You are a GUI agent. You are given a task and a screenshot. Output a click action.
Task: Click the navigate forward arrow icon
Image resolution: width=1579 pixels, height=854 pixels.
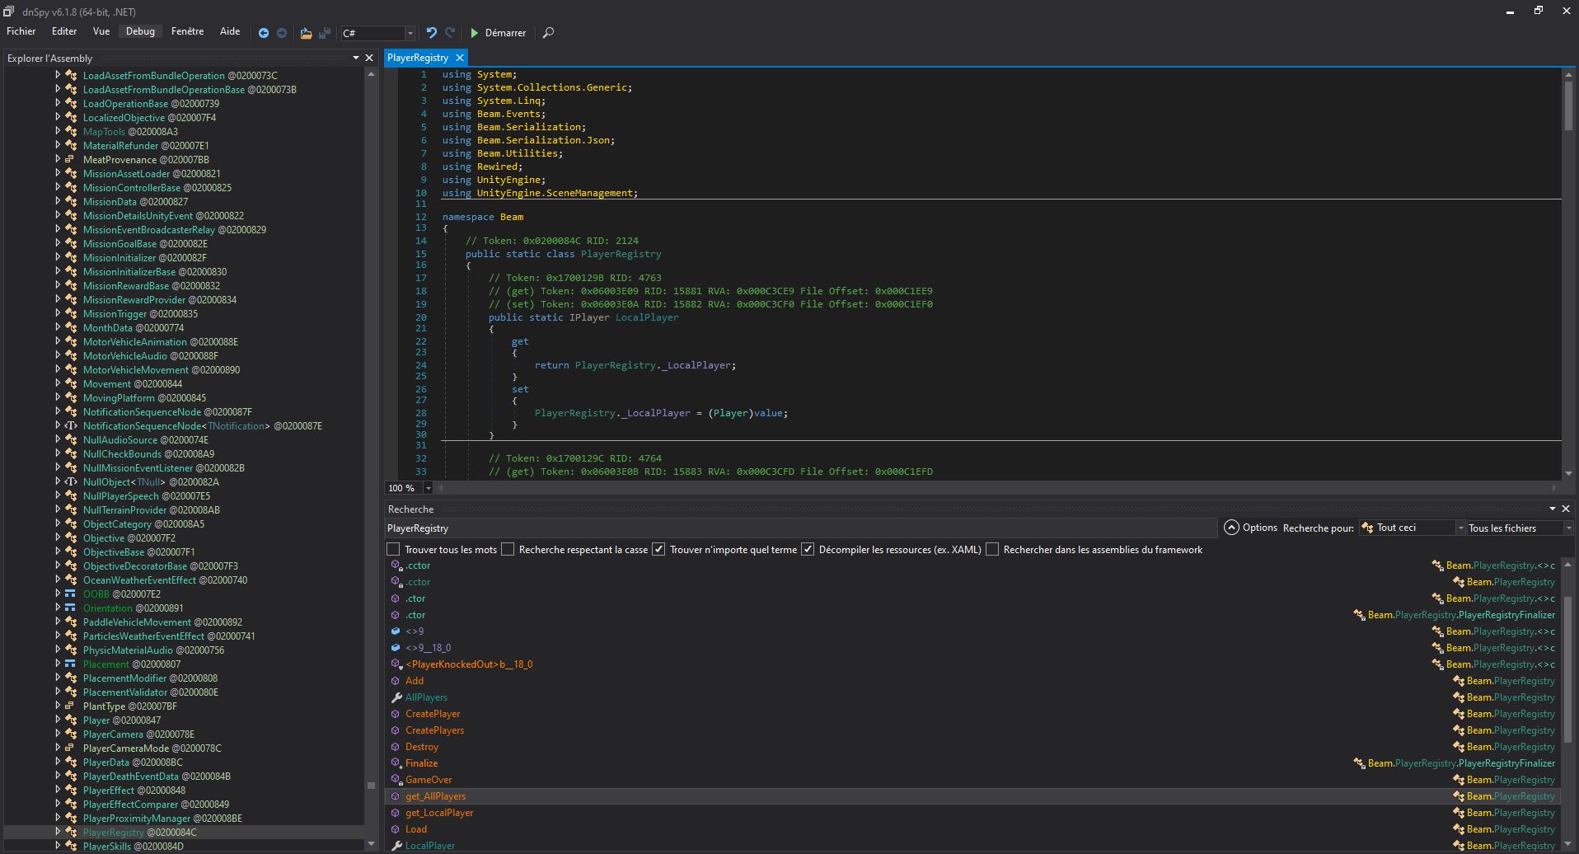point(282,33)
